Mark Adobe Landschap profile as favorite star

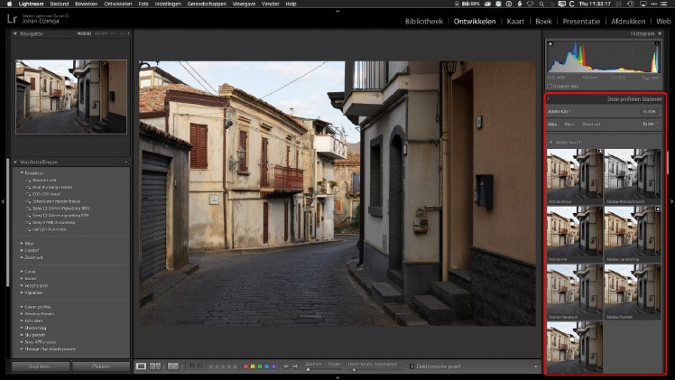pyautogui.click(x=658, y=209)
